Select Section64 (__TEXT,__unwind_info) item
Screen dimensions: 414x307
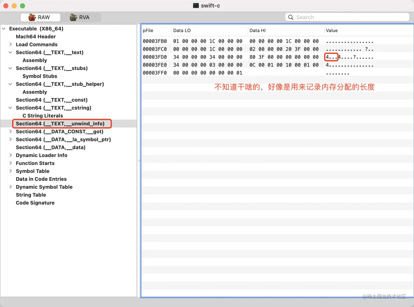60,124
